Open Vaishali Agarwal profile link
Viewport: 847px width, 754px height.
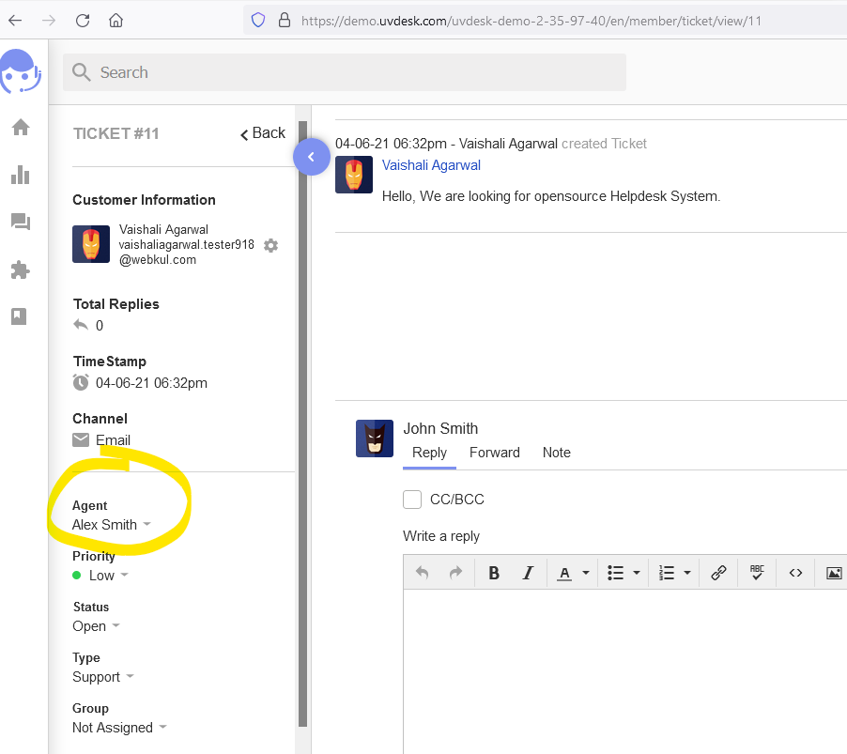(431, 165)
